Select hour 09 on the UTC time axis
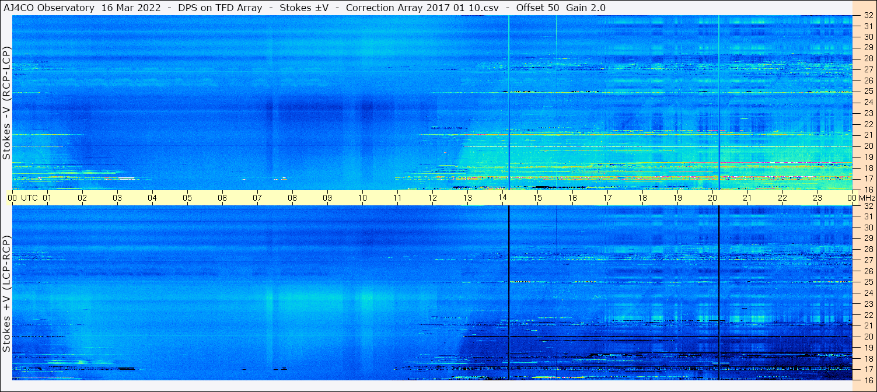The image size is (877, 392). click(x=327, y=198)
